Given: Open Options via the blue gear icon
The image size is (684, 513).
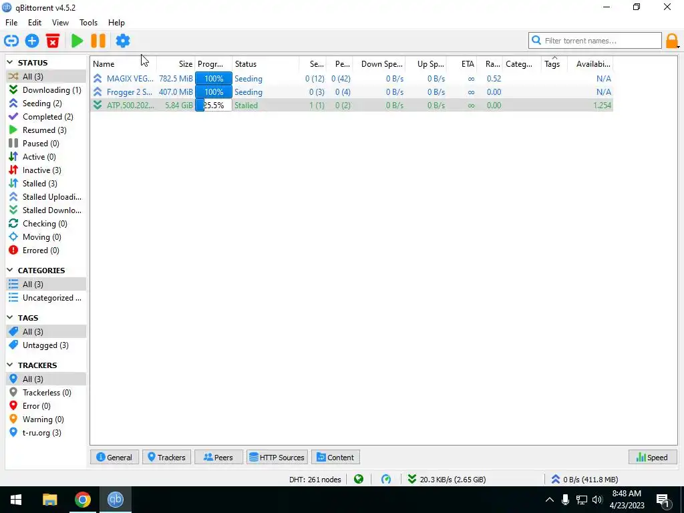Looking at the screenshot, I should (123, 41).
